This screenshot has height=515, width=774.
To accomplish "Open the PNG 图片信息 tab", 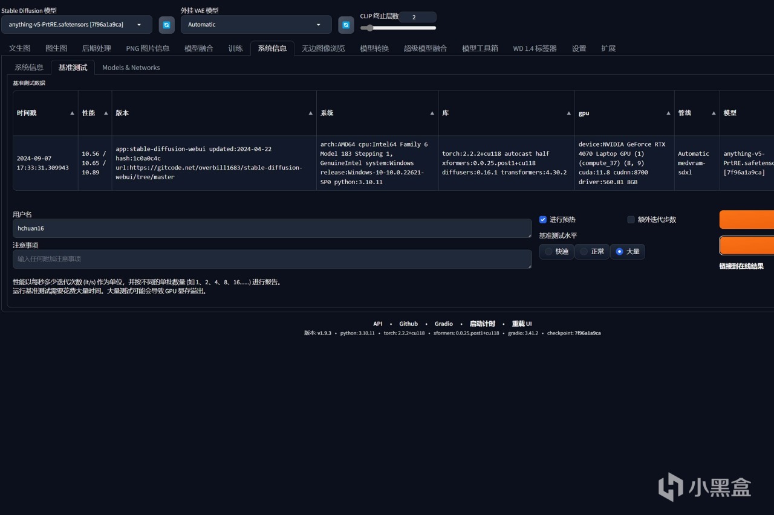I will point(148,48).
